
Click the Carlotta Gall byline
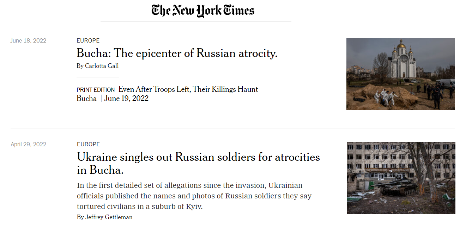point(97,66)
